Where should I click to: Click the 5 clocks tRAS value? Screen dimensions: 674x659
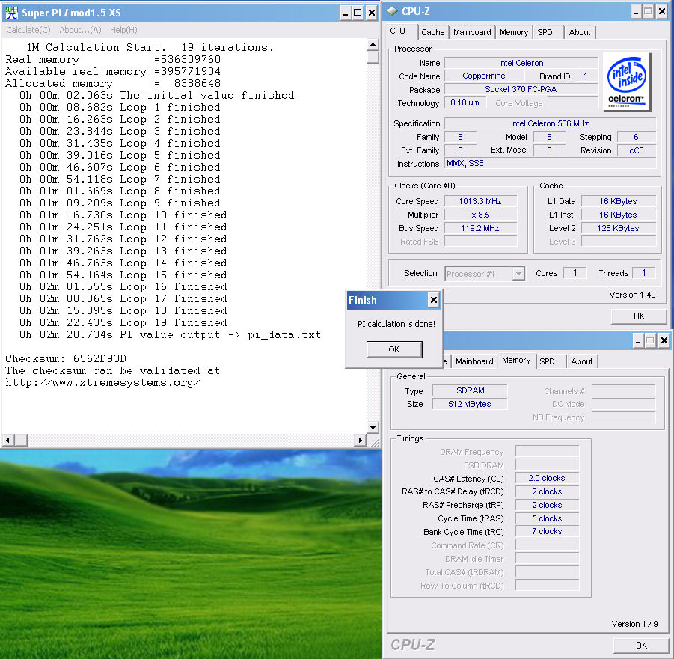547,518
